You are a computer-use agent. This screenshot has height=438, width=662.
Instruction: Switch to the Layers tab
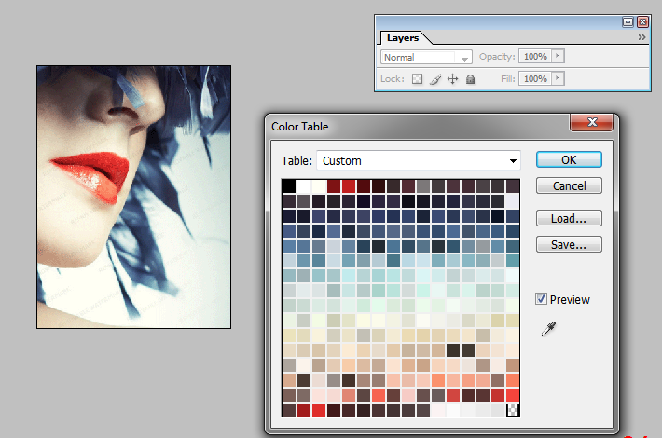(x=403, y=38)
